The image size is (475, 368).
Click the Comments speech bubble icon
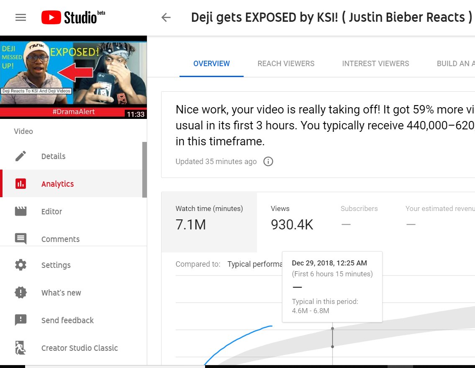[x=21, y=239]
